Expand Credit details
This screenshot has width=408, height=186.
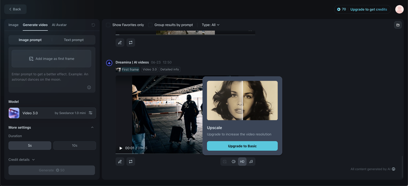[x=22, y=160]
